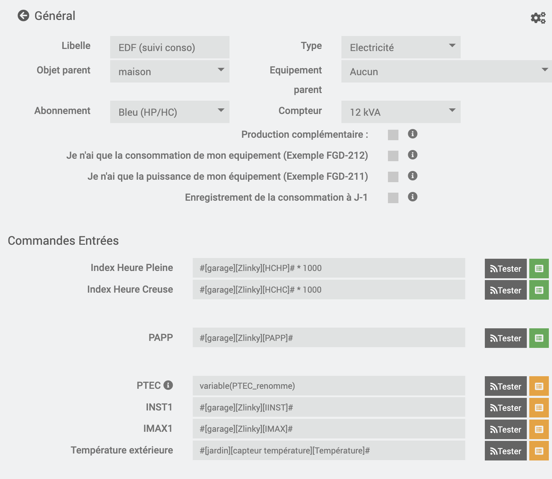Enable the Production complémentaire checkbox

(x=393, y=135)
